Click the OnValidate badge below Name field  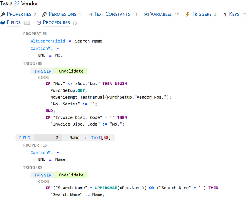(x=71, y=175)
